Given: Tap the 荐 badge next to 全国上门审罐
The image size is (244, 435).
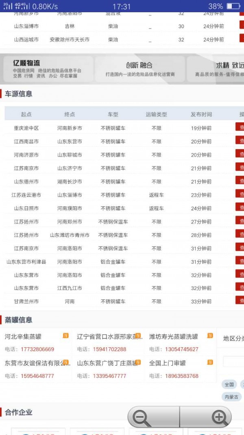Looking at the screenshot, I should click(x=210, y=362).
